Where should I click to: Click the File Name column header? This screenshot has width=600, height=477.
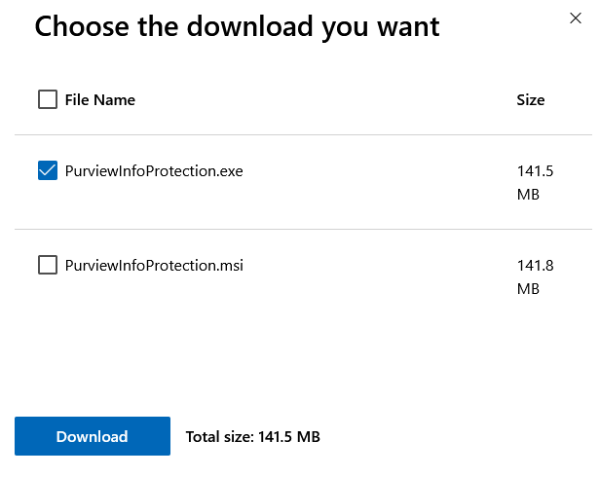point(99,99)
